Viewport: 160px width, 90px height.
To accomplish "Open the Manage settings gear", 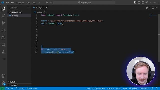I will click(x=3, y=83).
